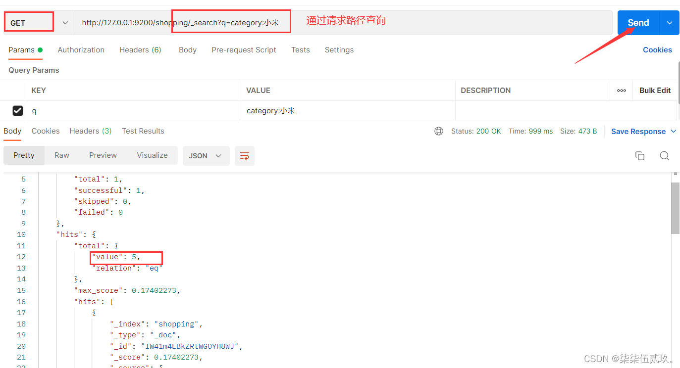The width and height of the screenshot is (680, 368).
Task: Open the Settings tab
Action: (x=339, y=50)
